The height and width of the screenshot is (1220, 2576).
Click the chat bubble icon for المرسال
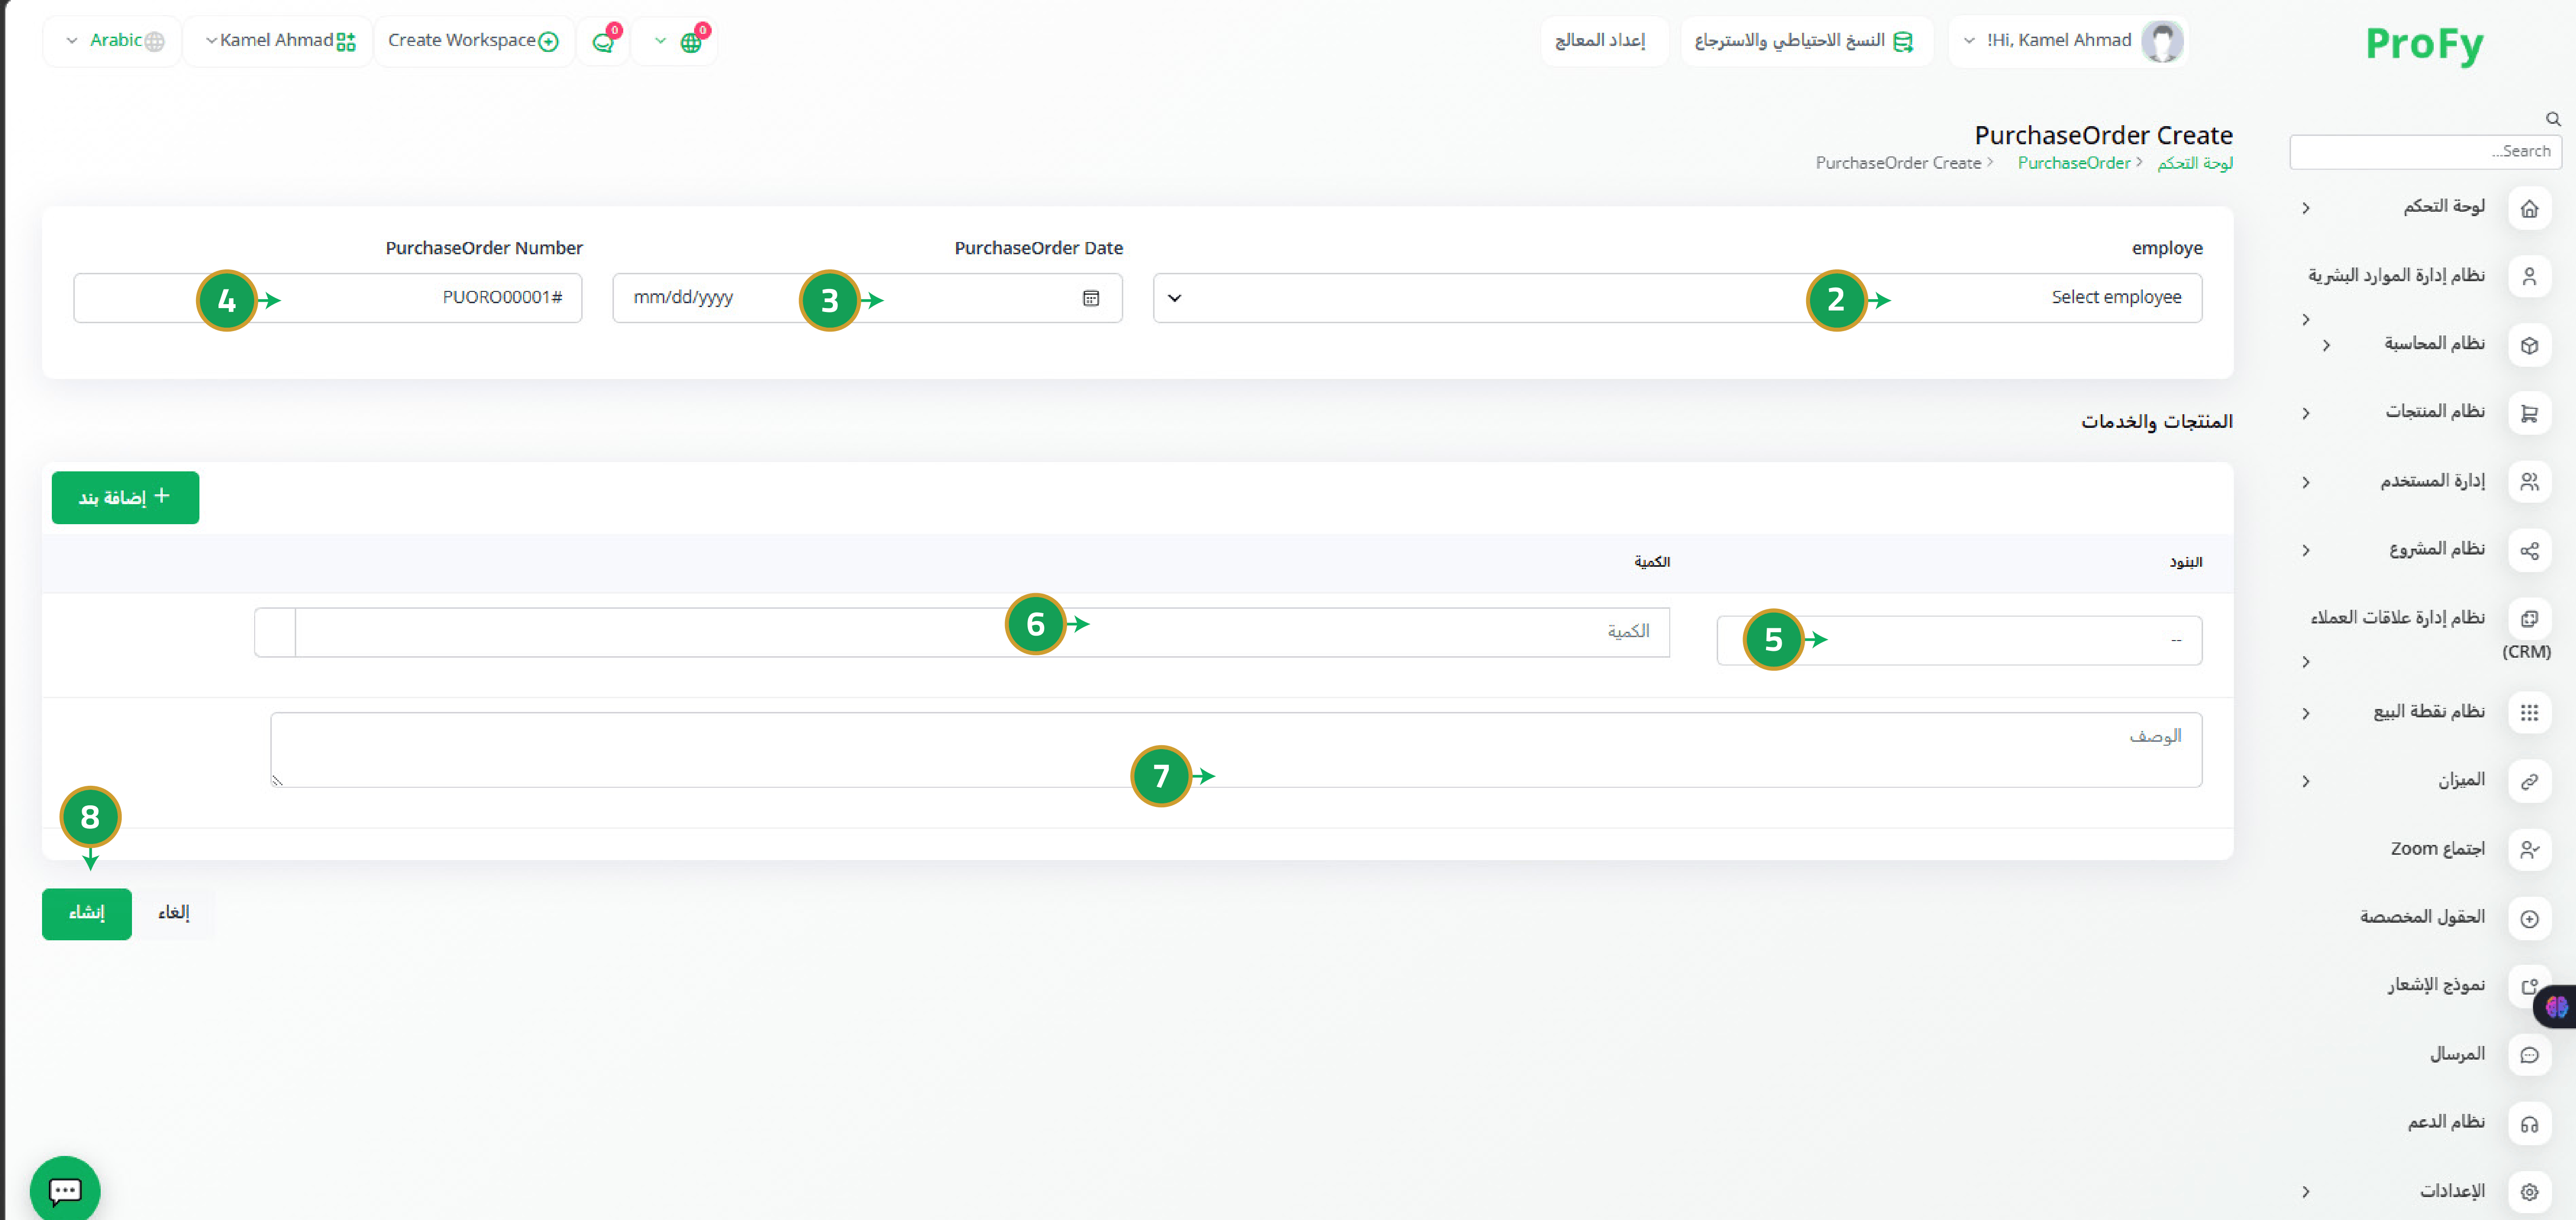coord(2529,1055)
